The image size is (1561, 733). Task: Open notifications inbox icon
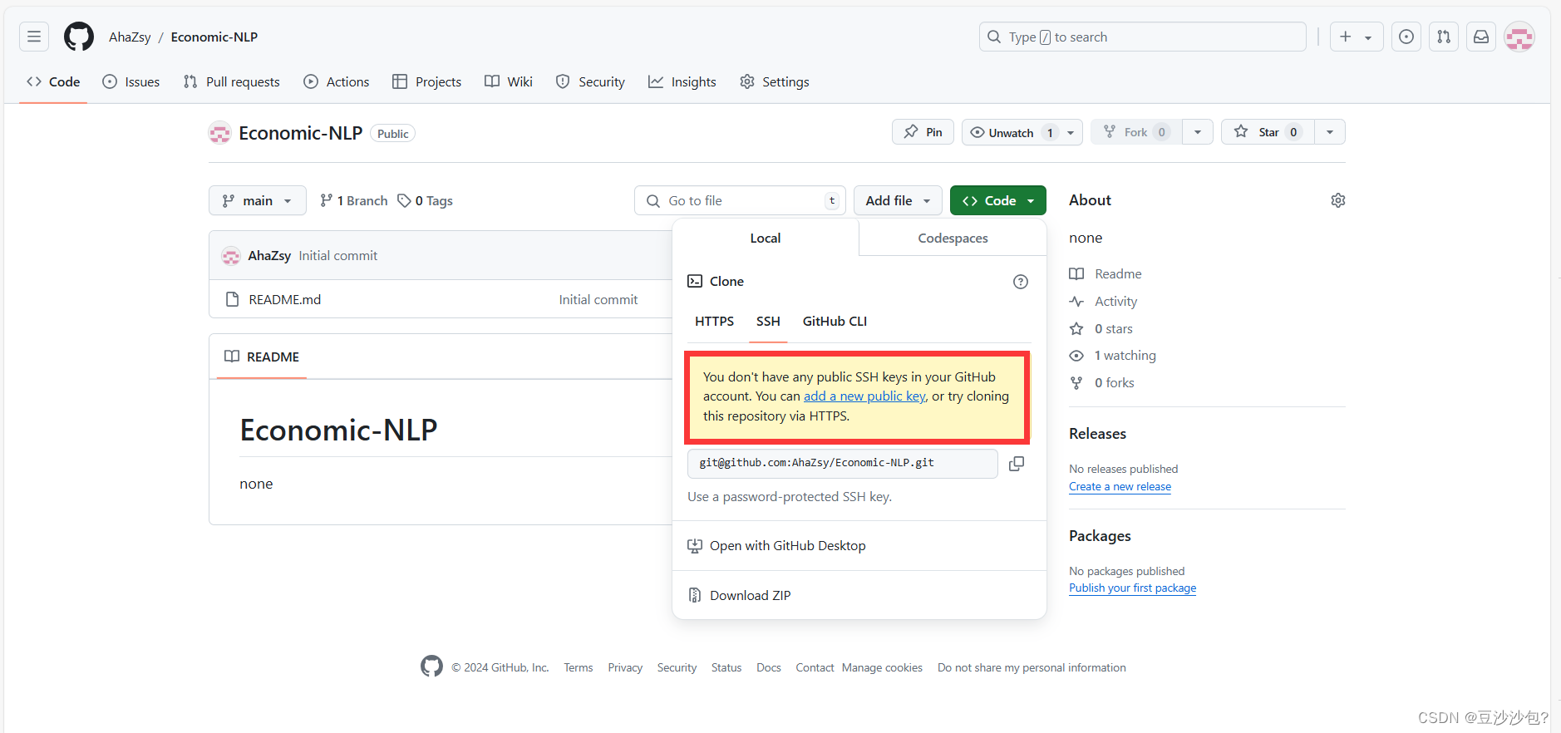(1481, 37)
